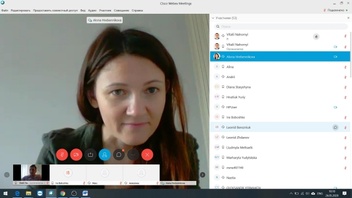
Task: Select mms497749 in participants list
Action: click(280, 168)
